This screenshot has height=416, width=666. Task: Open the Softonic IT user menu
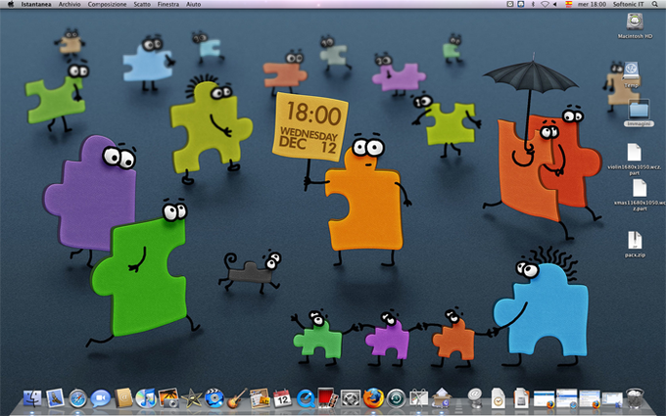tap(628, 4)
